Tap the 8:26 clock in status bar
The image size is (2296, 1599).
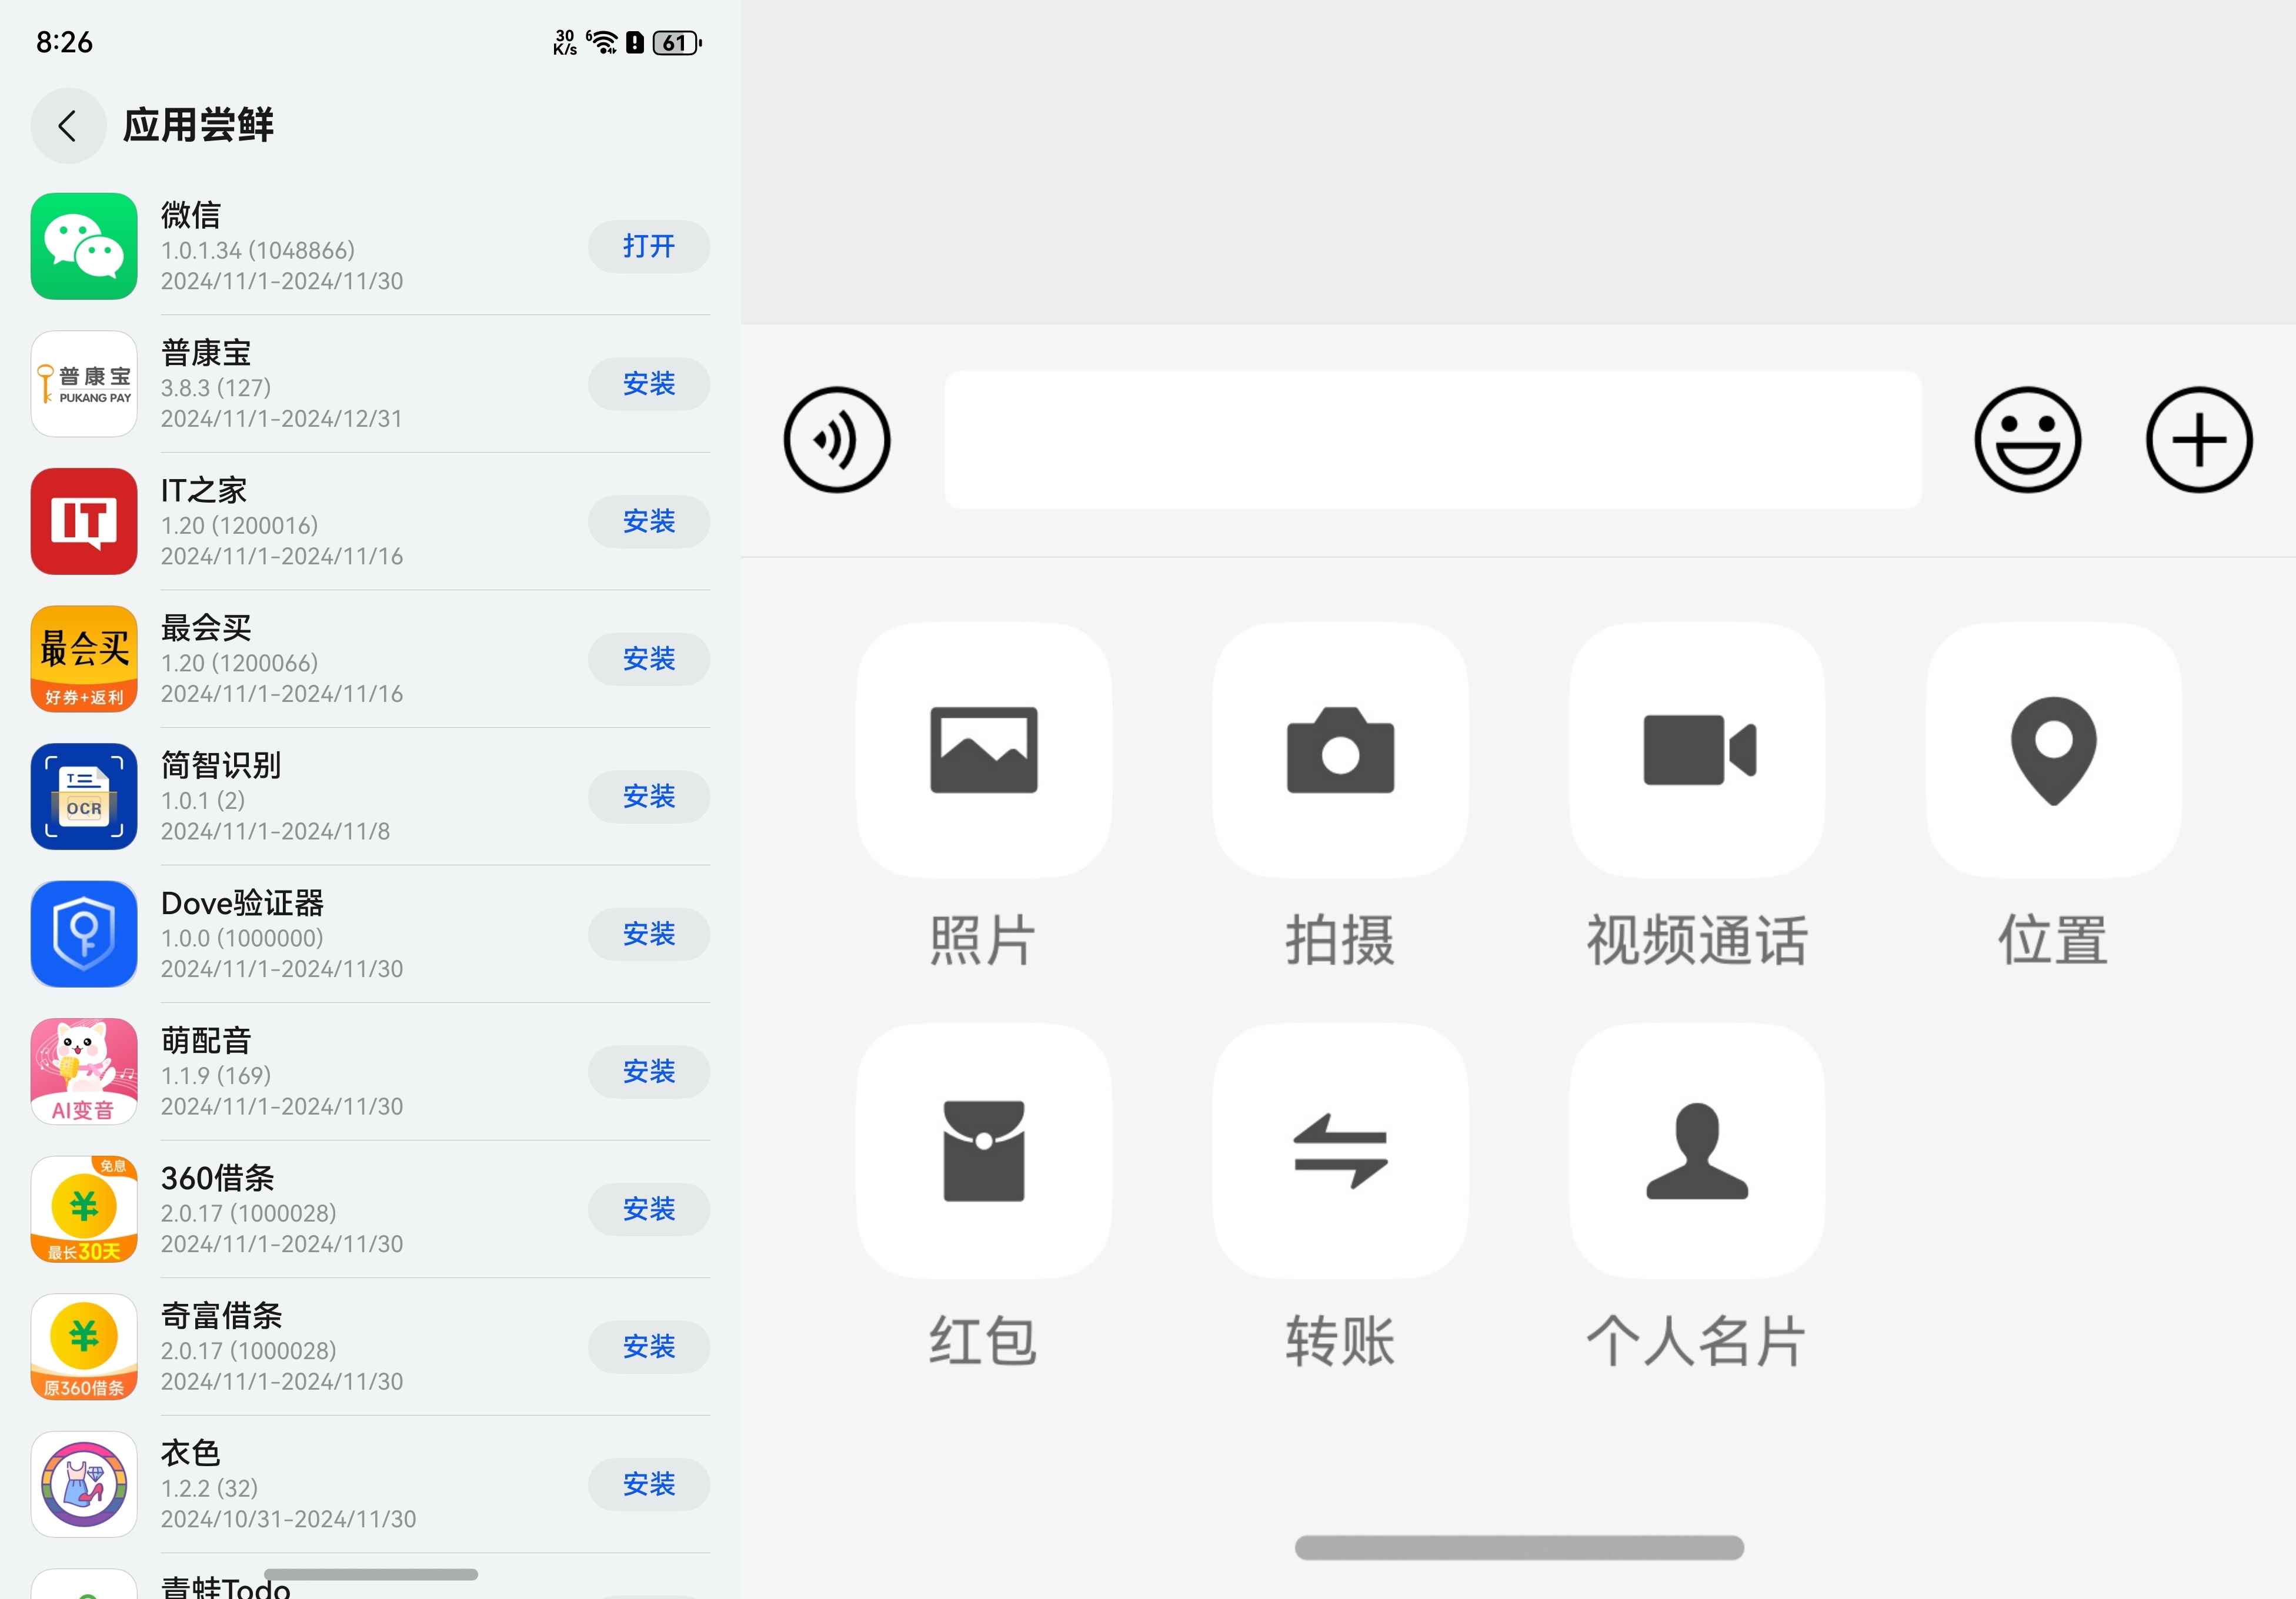click(64, 42)
